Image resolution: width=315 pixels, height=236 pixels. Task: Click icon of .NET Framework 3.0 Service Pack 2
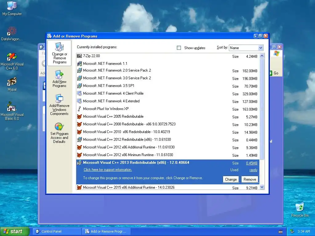(x=79, y=78)
